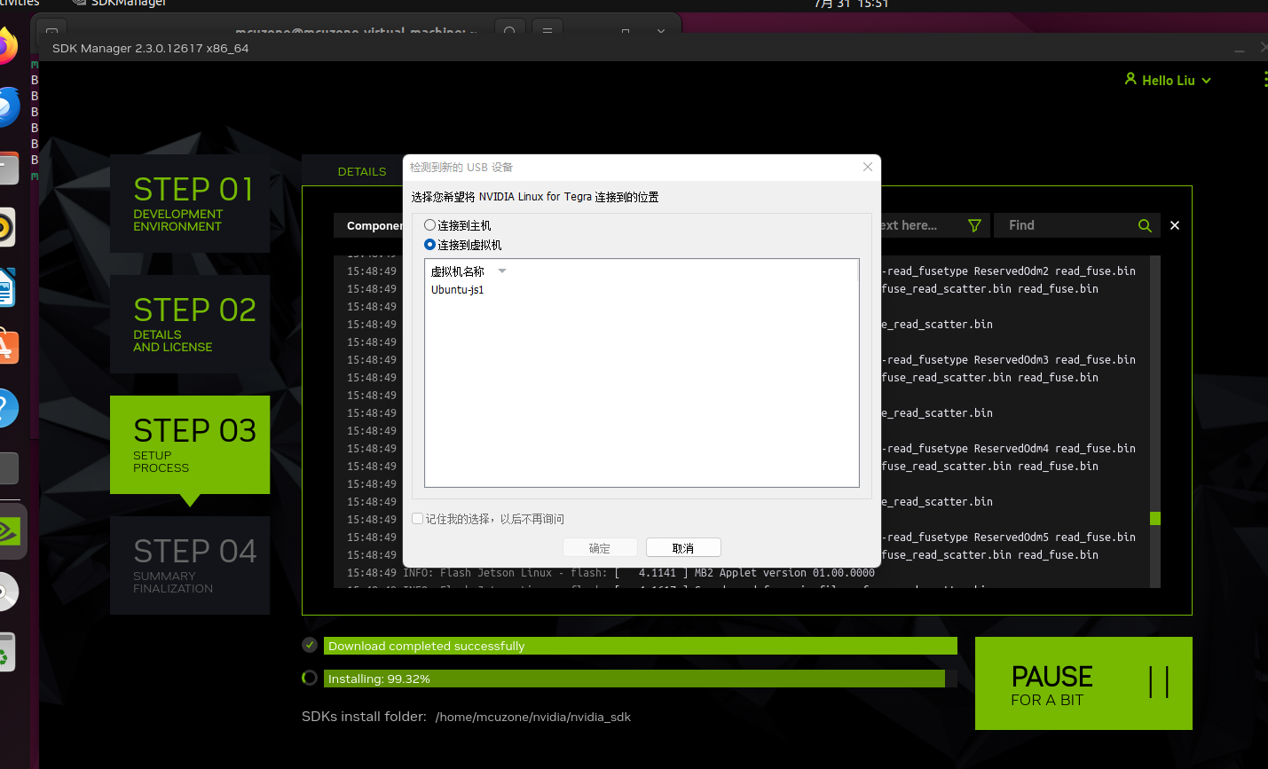This screenshot has width=1268, height=769.
Task: Select the NVIDIA SDK Manager dock icon
Action: 9,531
